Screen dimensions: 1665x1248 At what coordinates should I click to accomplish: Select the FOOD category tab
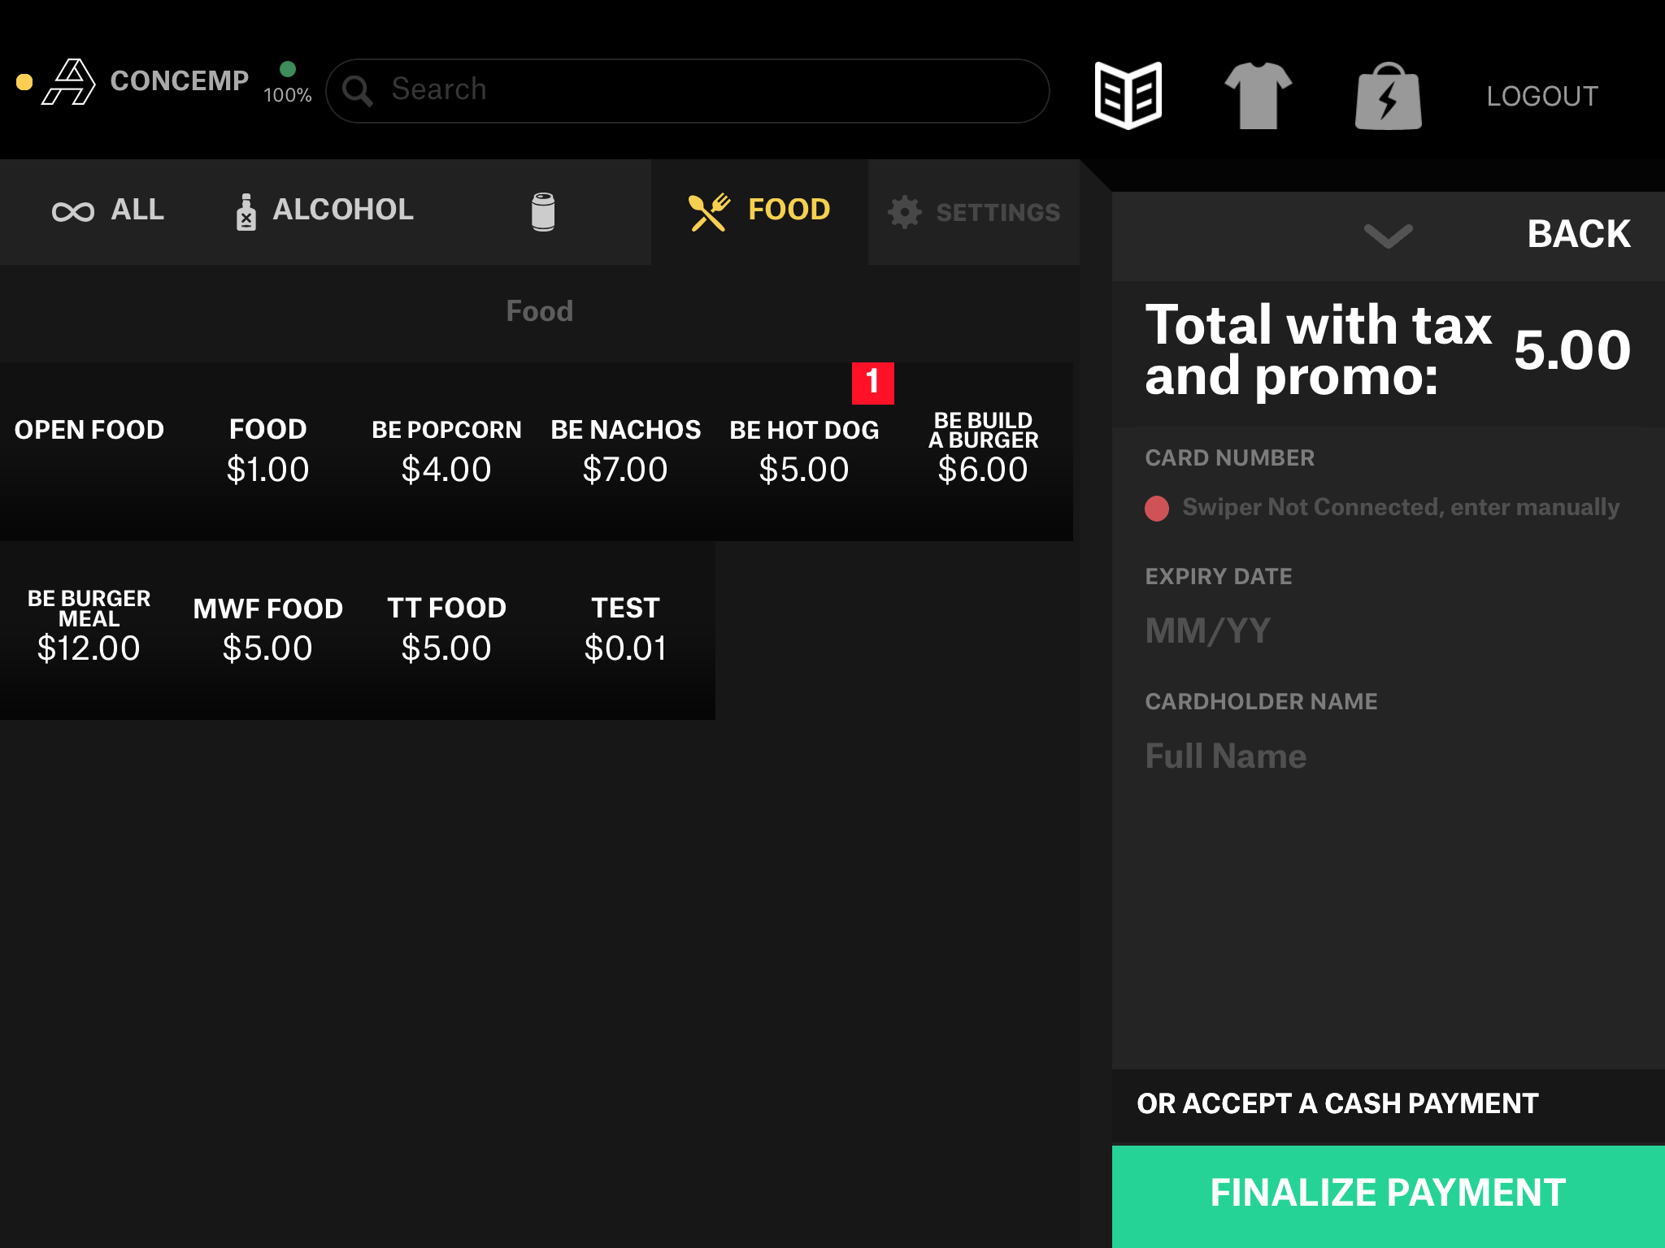(759, 210)
